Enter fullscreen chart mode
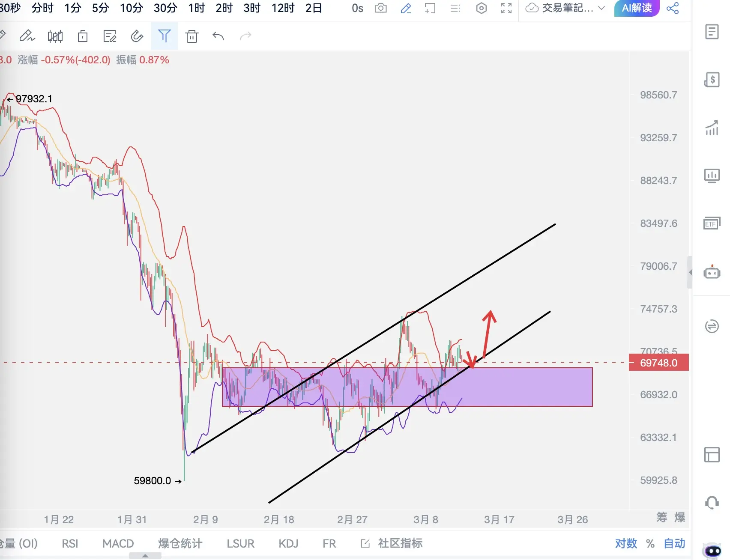This screenshot has height=560, width=730. coord(506,8)
